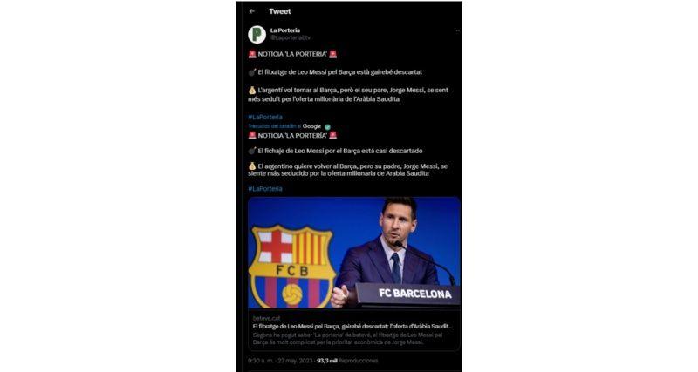Click the Google logo in translation label

point(311,126)
